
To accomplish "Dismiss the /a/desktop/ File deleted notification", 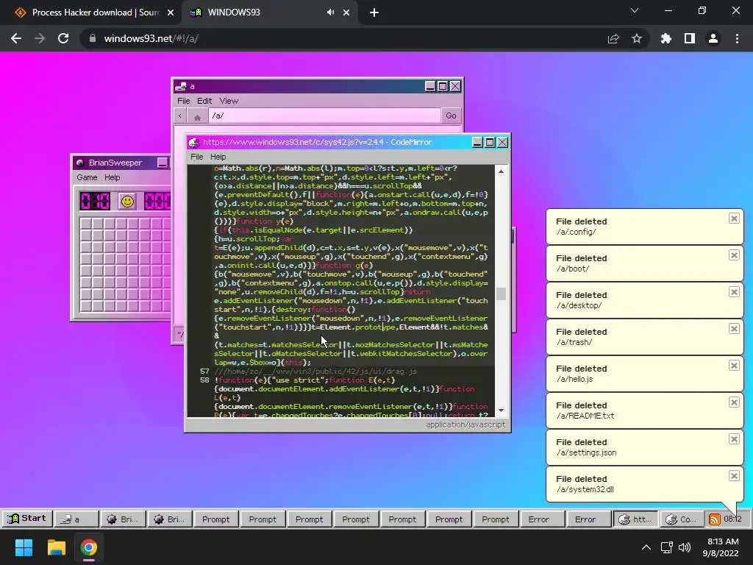I will click(x=734, y=292).
